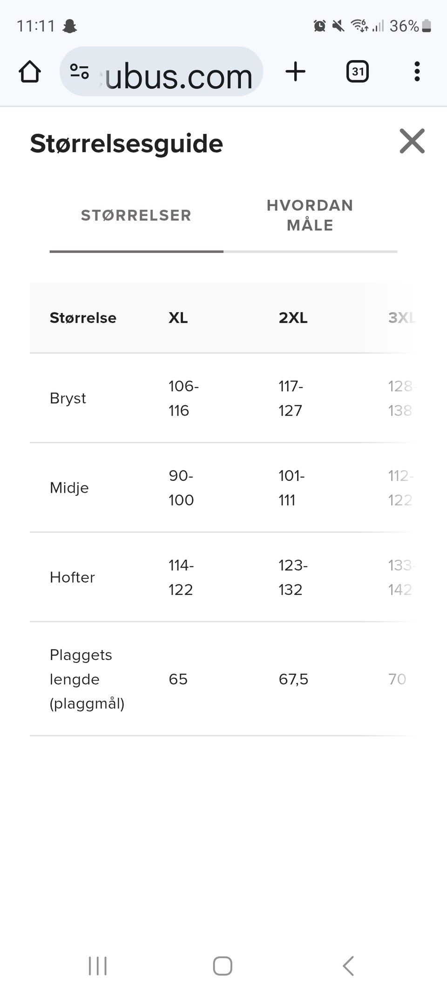
Task: Select the 2XL column header
Action: (293, 318)
